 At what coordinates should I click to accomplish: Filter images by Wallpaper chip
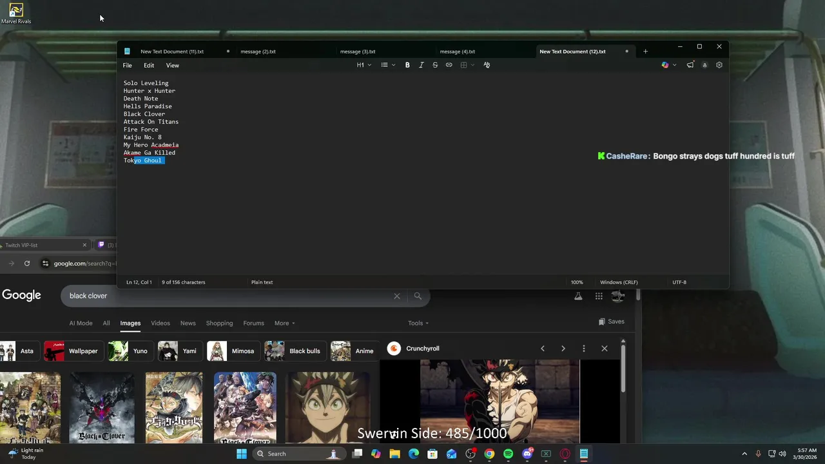pos(73,351)
